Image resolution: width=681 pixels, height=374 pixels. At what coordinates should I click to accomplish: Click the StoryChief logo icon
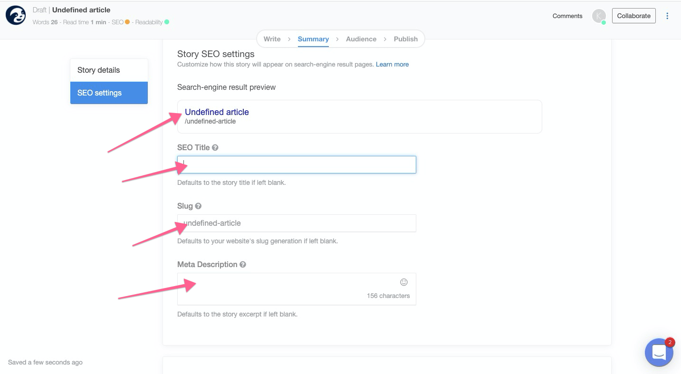click(16, 16)
